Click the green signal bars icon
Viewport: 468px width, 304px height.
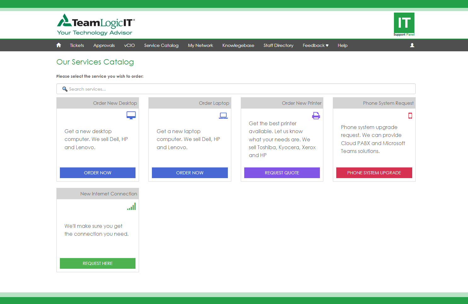click(131, 206)
